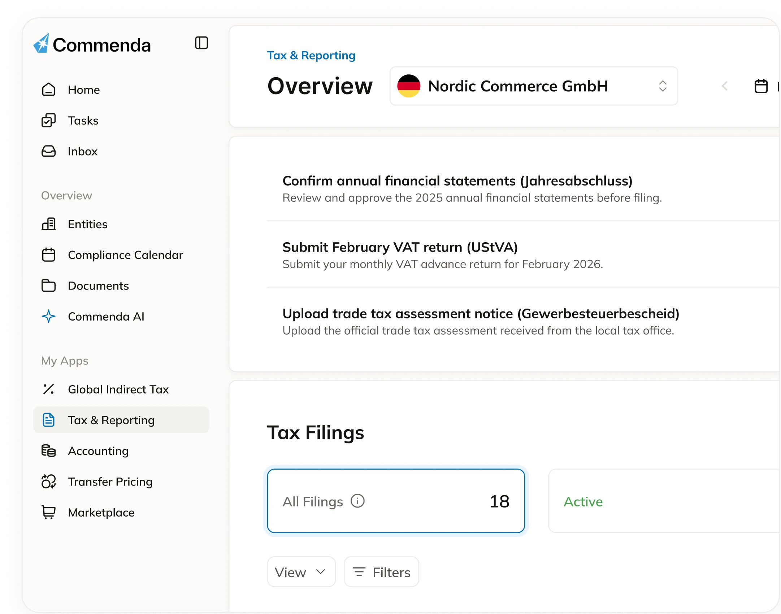Open Compliance Calendar from sidebar
The height and width of the screenshot is (614, 781).
click(121, 255)
